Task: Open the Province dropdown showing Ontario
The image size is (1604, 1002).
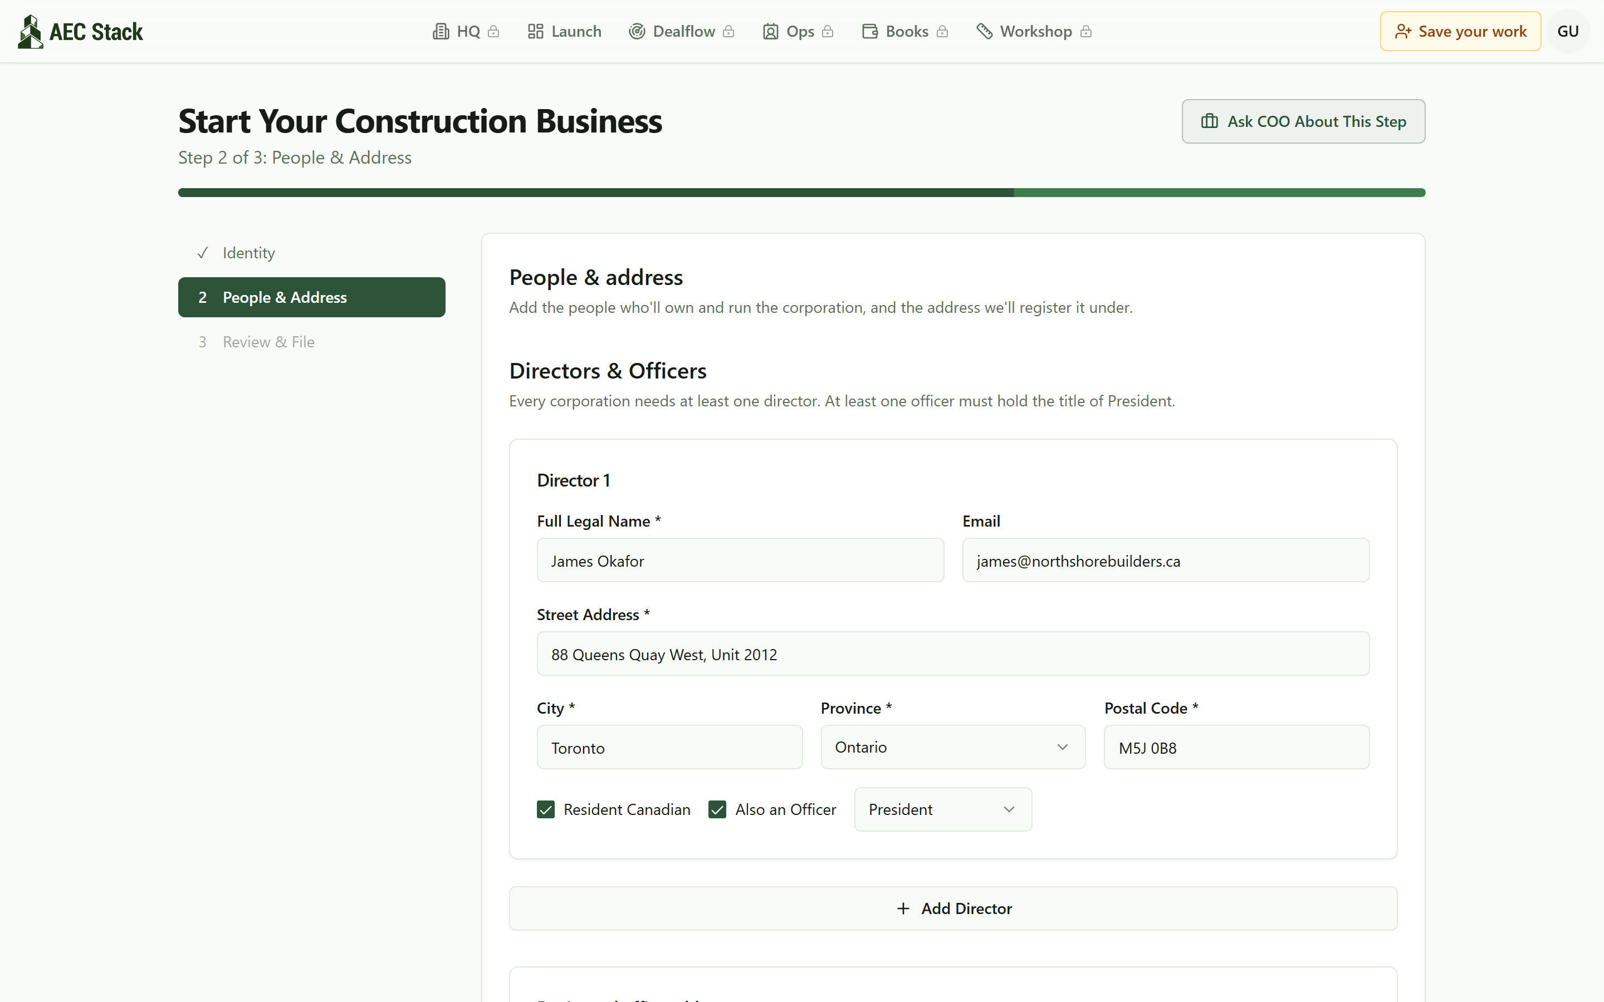Action: 952,747
